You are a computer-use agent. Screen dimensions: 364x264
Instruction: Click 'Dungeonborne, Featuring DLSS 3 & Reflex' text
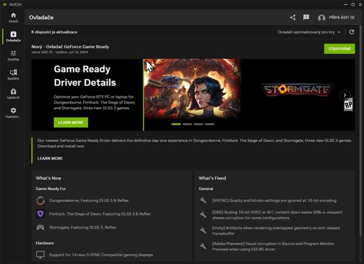coord(89,200)
